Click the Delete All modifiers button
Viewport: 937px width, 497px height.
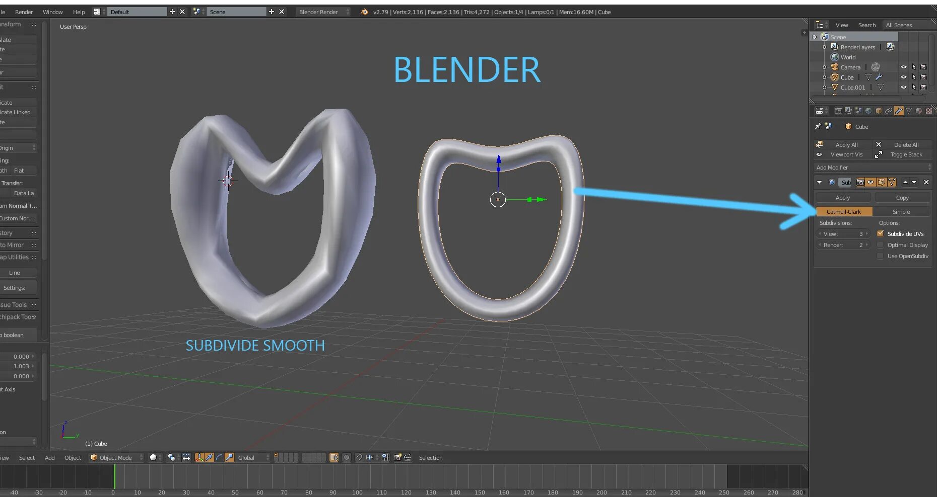[903, 145]
